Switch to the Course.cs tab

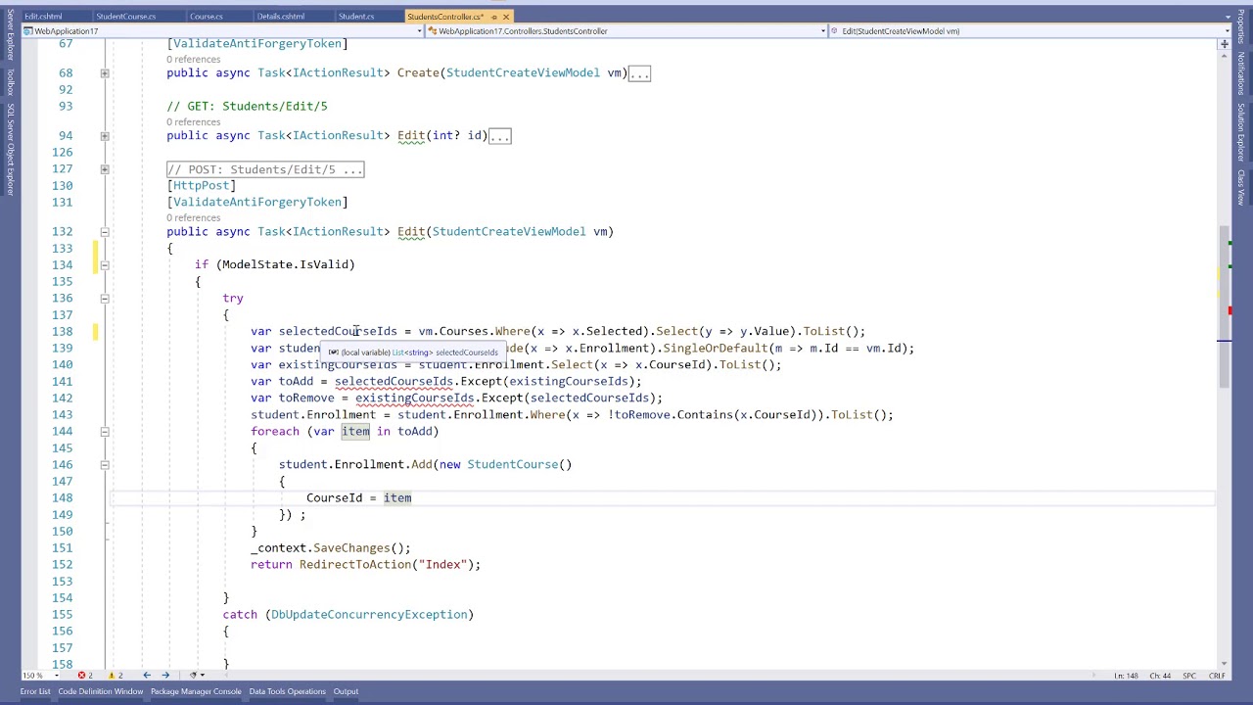point(207,17)
